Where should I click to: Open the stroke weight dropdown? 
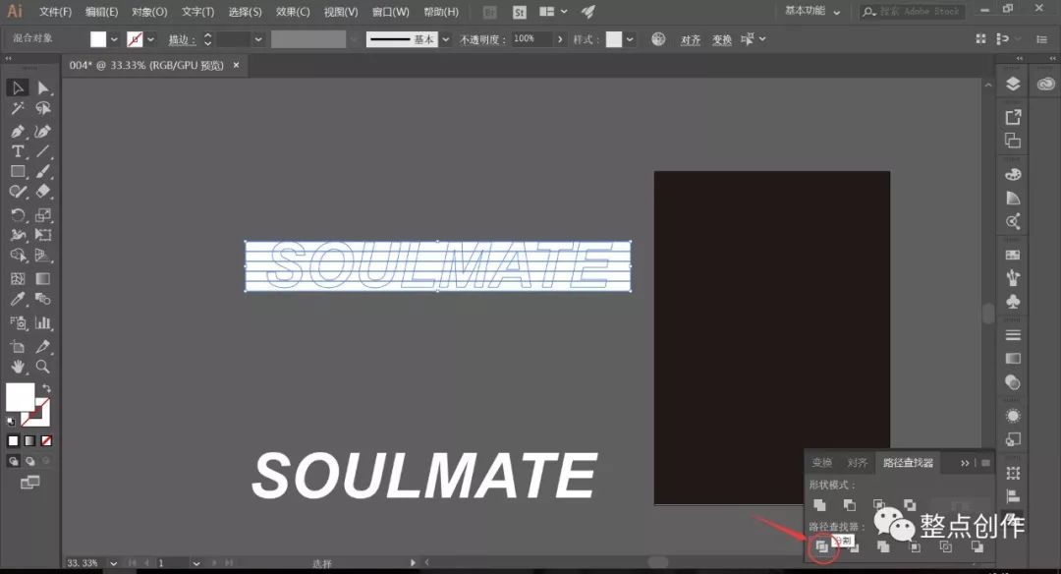pyautogui.click(x=258, y=39)
